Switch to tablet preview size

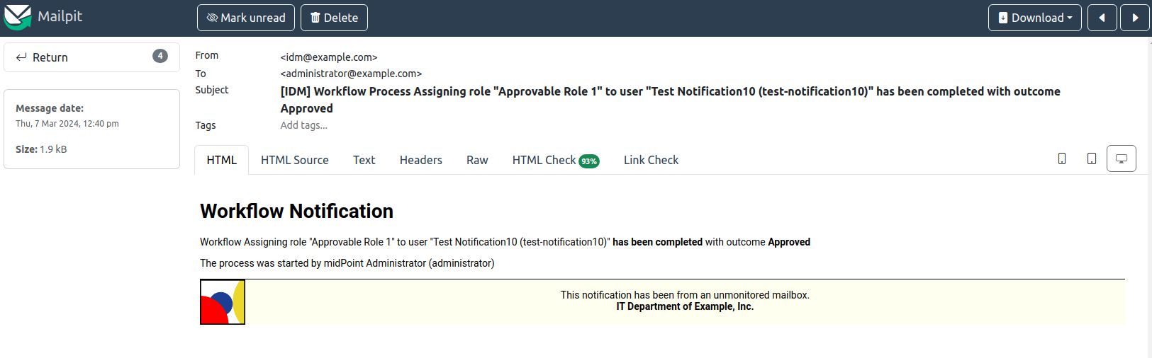(x=1091, y=158)
